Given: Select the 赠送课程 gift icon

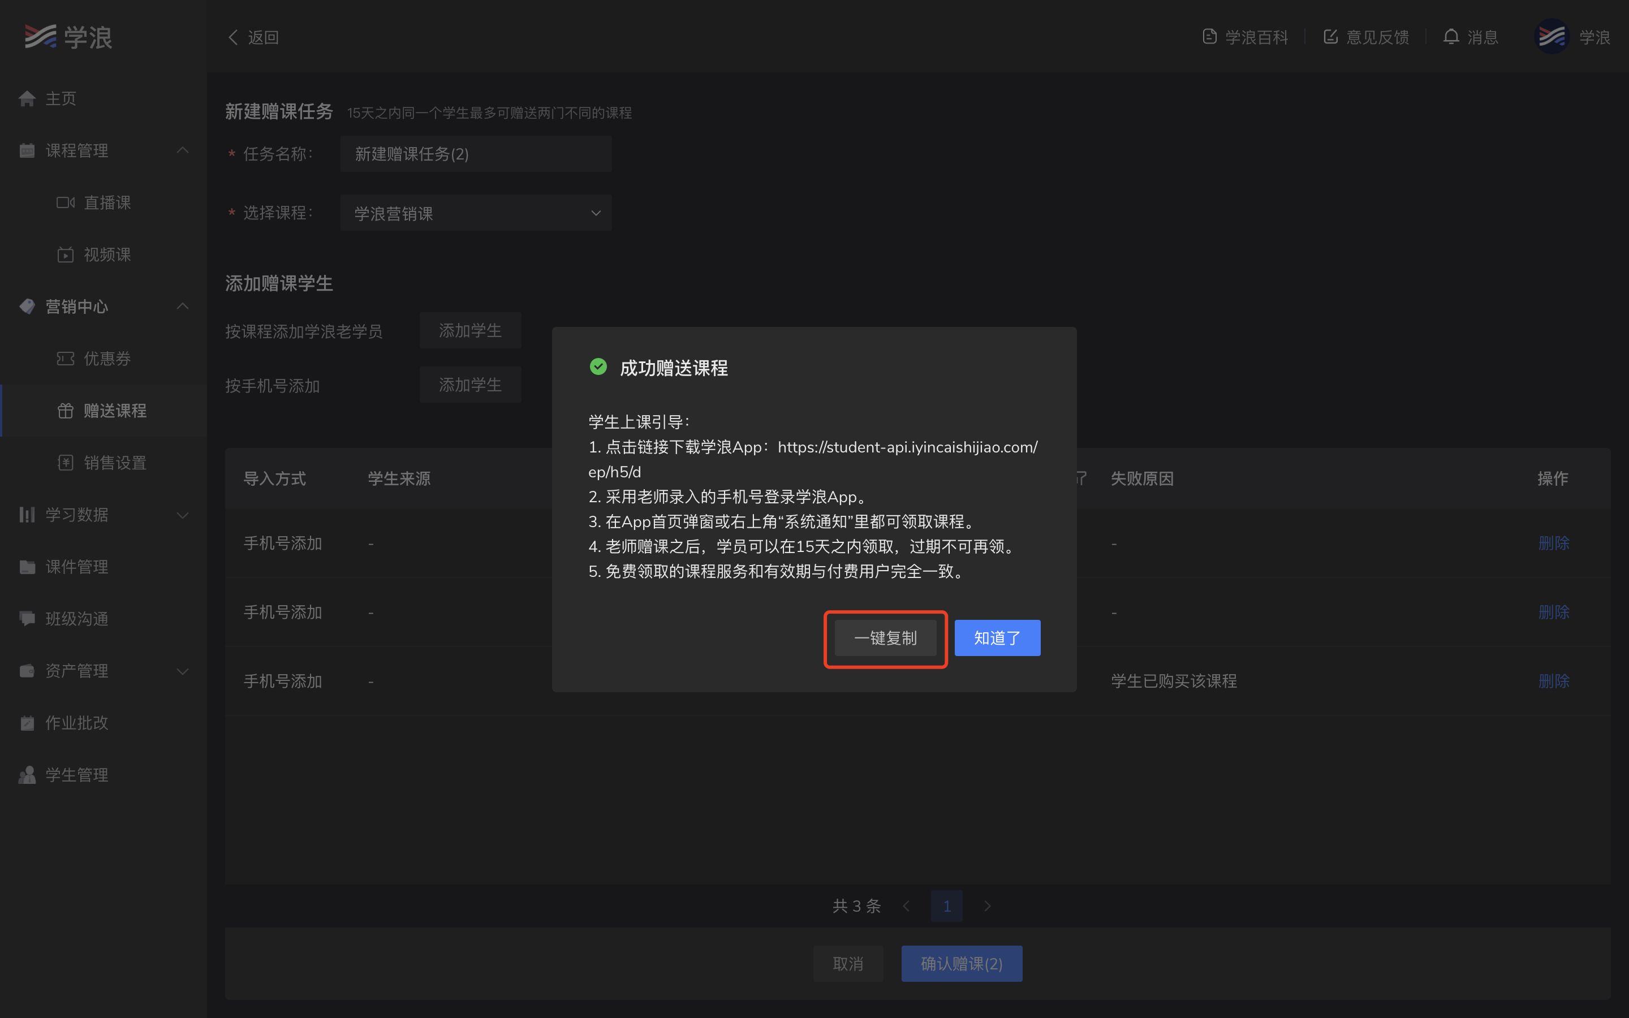Looking at the screenshot, I should pyautogui.click(x=64, y=411).
